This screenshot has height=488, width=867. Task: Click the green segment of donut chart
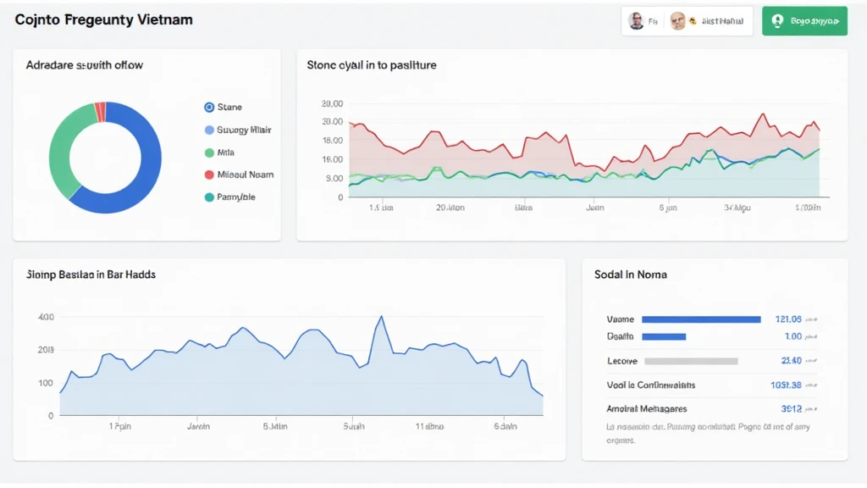[64, 147]
